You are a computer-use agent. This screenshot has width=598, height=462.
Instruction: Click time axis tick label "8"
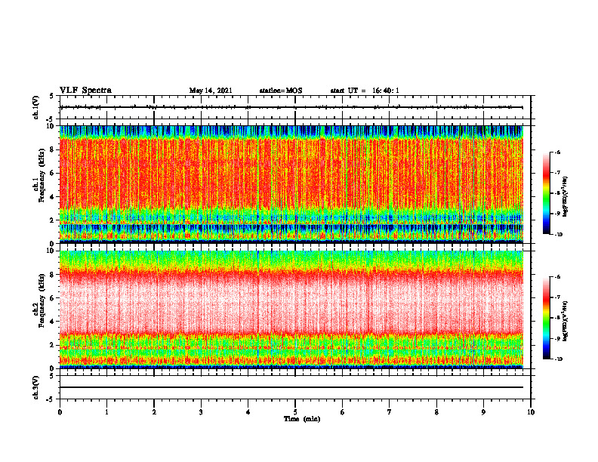[436, 412]
